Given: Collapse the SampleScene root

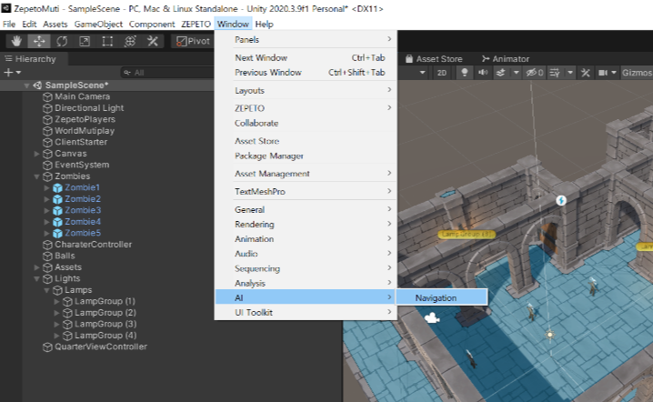Looking at the screenshot, I should pos(26,85).
